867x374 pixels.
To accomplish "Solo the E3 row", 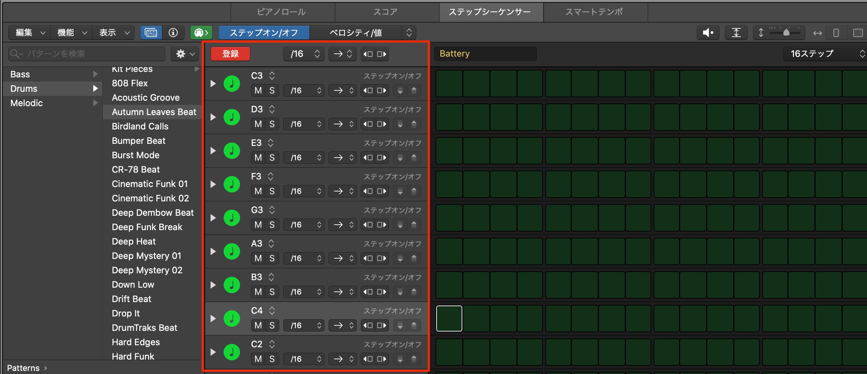I will coord(272,158).
